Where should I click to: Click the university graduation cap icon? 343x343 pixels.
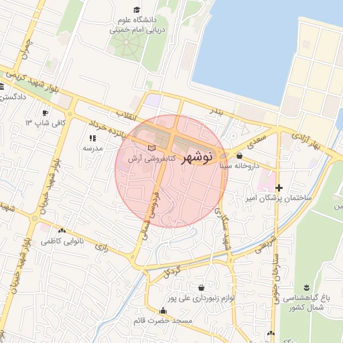(137, 10)
